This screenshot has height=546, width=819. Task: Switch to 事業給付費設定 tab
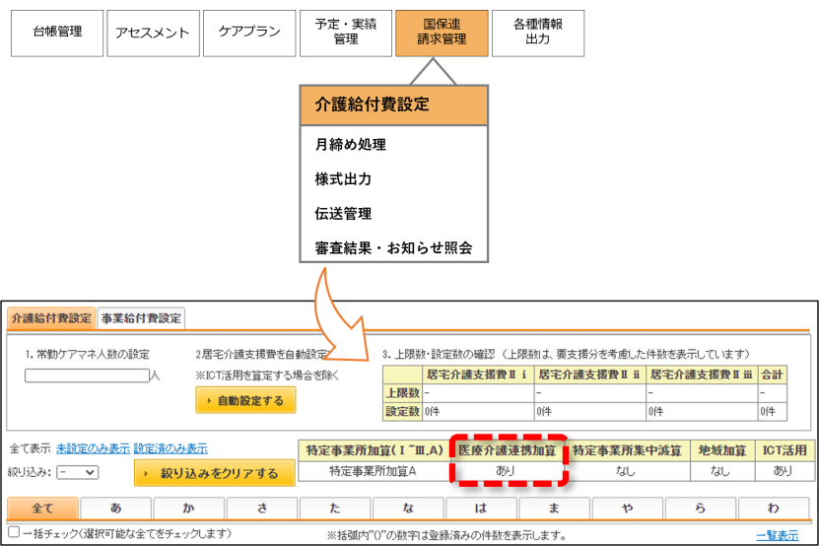pyautogui.click(x=141, y=318)
